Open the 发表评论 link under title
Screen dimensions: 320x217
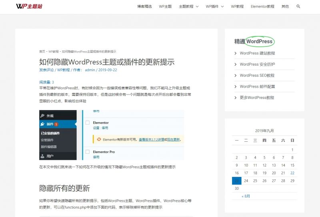tap(46, 70)
